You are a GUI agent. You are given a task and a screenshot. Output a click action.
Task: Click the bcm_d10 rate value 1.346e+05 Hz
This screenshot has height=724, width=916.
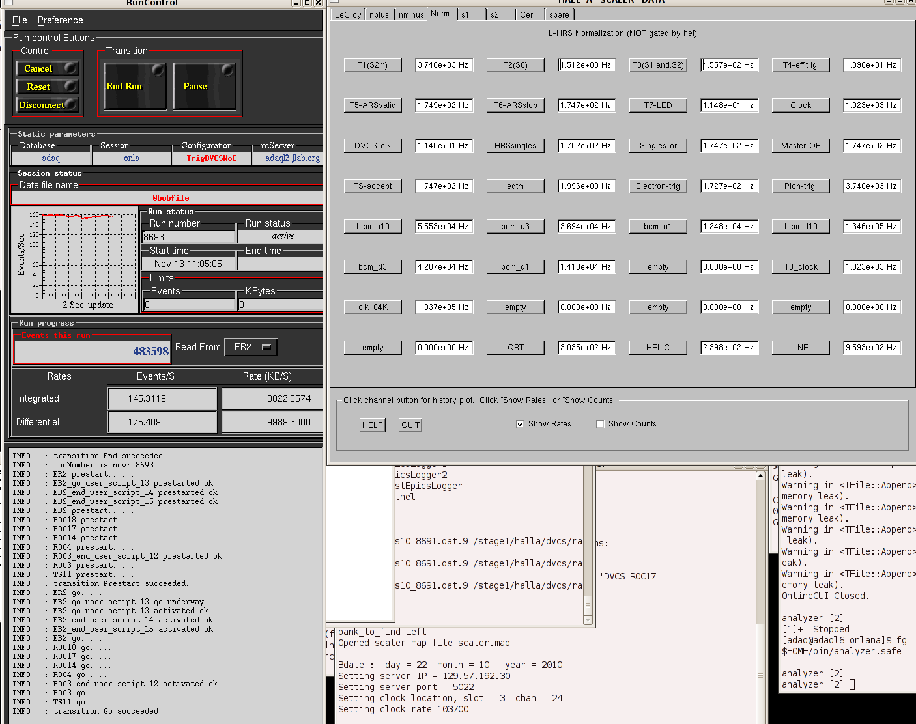(872, 227)
